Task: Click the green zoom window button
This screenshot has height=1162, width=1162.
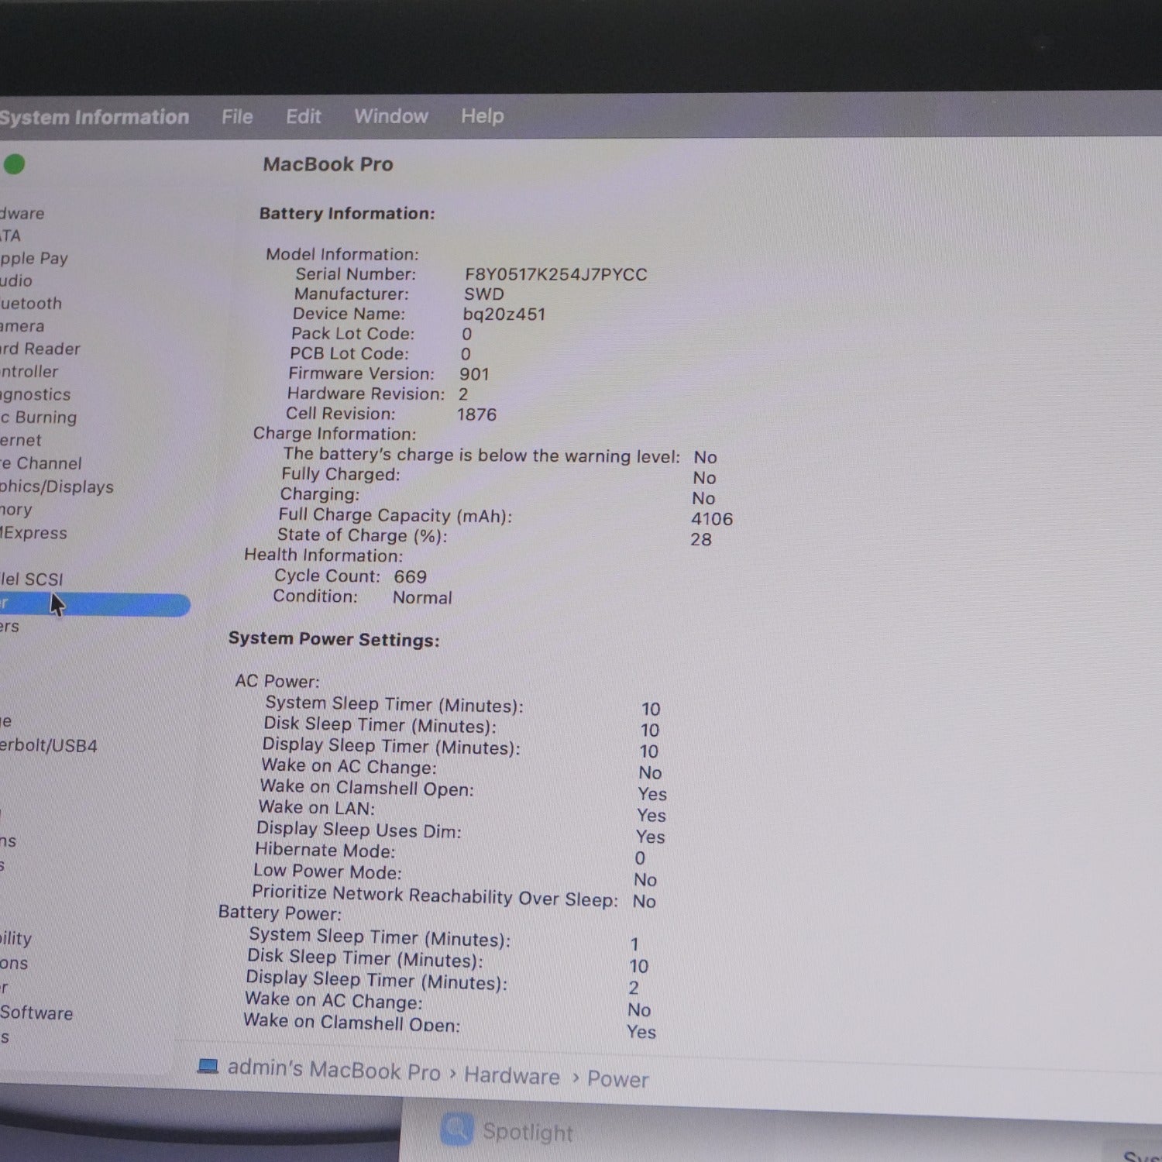Action: pos(14,164)
